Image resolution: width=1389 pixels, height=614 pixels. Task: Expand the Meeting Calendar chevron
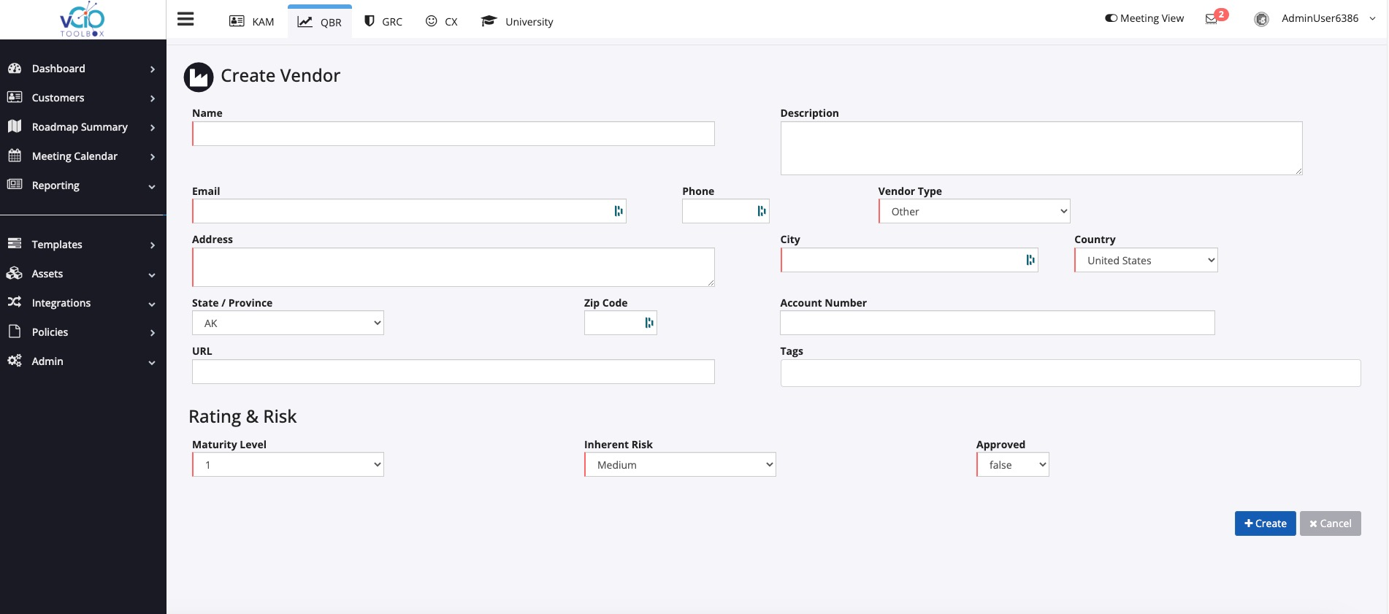pos(152,157)
